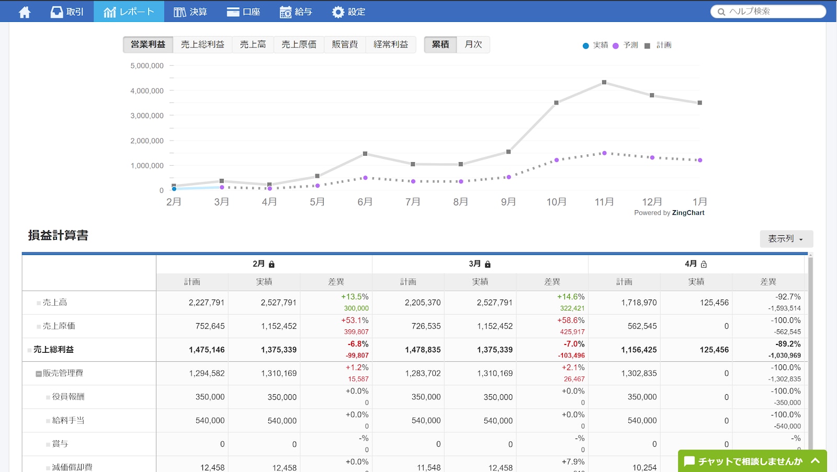Click the lock icon next to 3月

coord(488,264)
